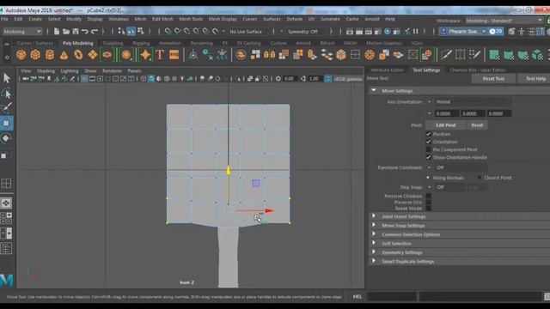Create a polygon cube from the shelf
The height and width of the screenshot is (309, 550).
[x=35, y=55]
